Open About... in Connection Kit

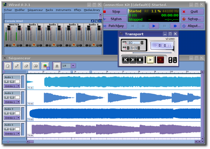[192, 26]
